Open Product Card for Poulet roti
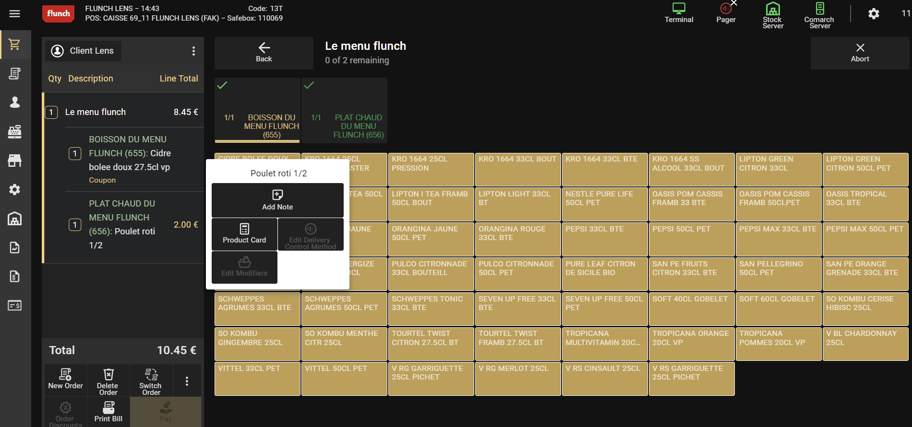912x427 pixels. coord(244,234)
